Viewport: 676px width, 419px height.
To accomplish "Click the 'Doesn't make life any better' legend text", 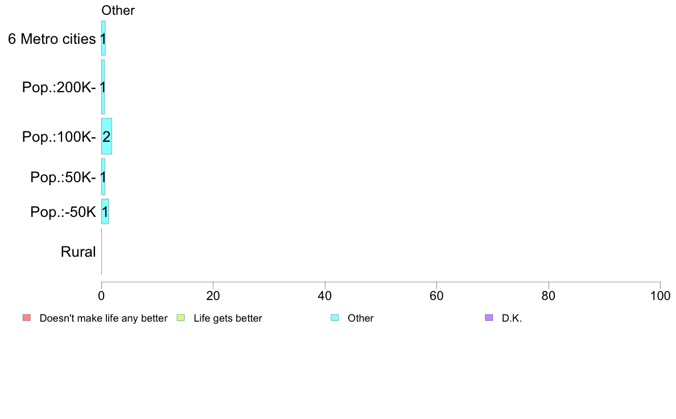I will (x=104, y=318).
